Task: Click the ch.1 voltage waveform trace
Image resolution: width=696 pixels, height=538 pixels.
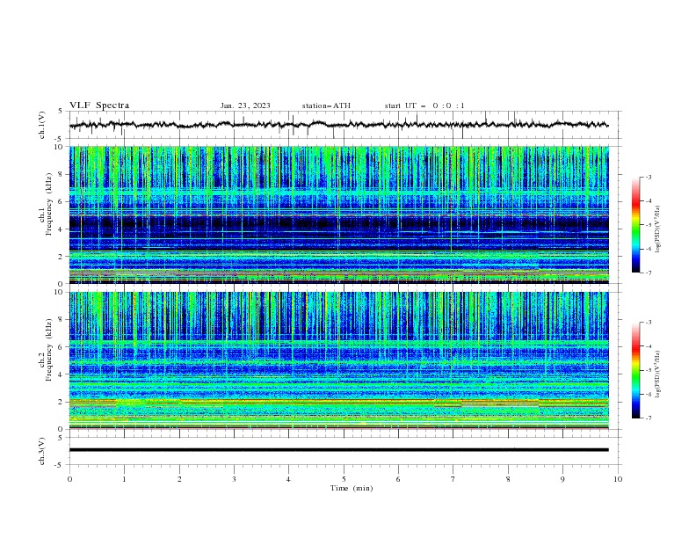Action: point(339,125)
